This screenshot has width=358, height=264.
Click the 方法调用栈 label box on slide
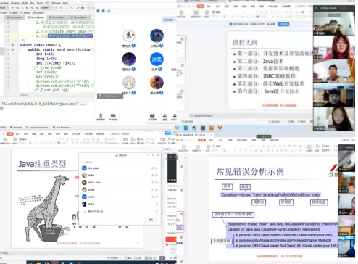[x=222, y=241]
